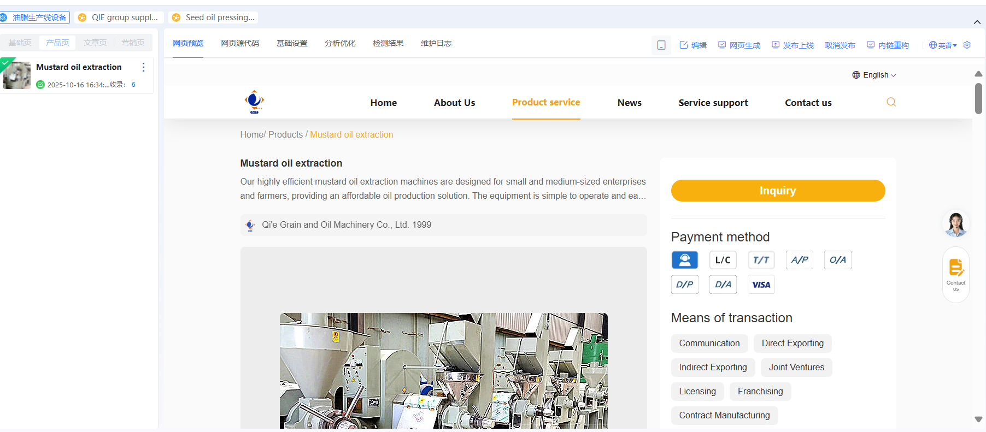Click the orange Inquiry button
Viewport: 986px width, 432px height.
click(x=777, y=191)
